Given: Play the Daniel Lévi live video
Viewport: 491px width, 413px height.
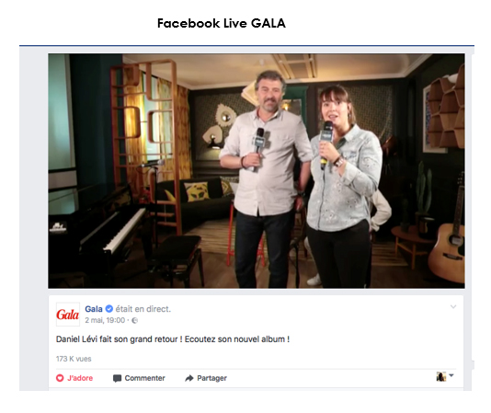Looking at the screenshot, I should click(257, 171).
